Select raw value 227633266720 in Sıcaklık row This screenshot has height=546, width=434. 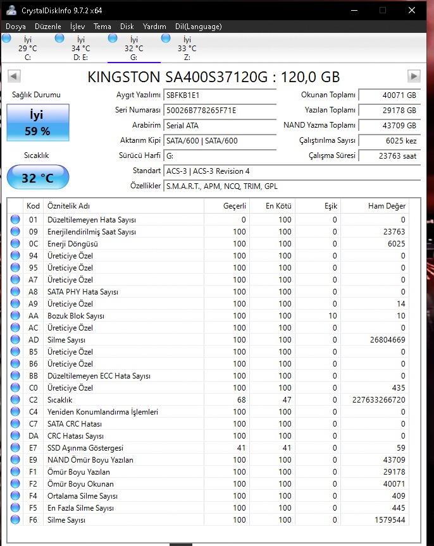pyautogui.click(x=378, y=400)
